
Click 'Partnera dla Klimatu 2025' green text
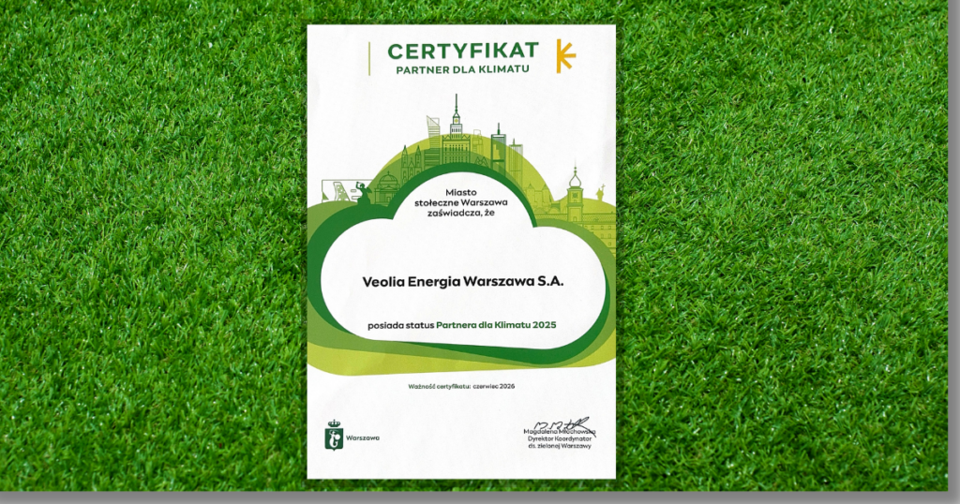496,325
